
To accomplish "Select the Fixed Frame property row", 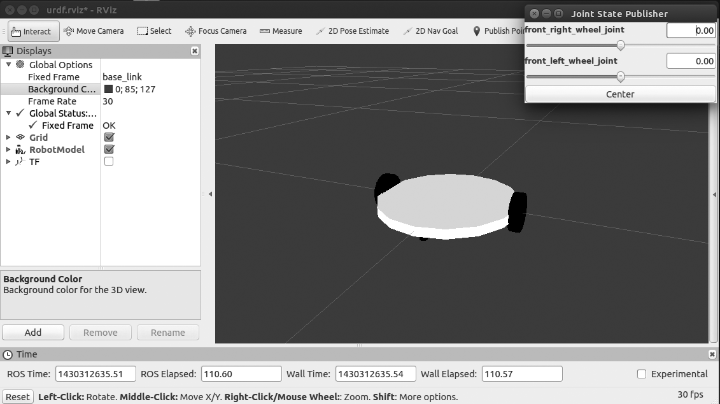I will [53, 76].
